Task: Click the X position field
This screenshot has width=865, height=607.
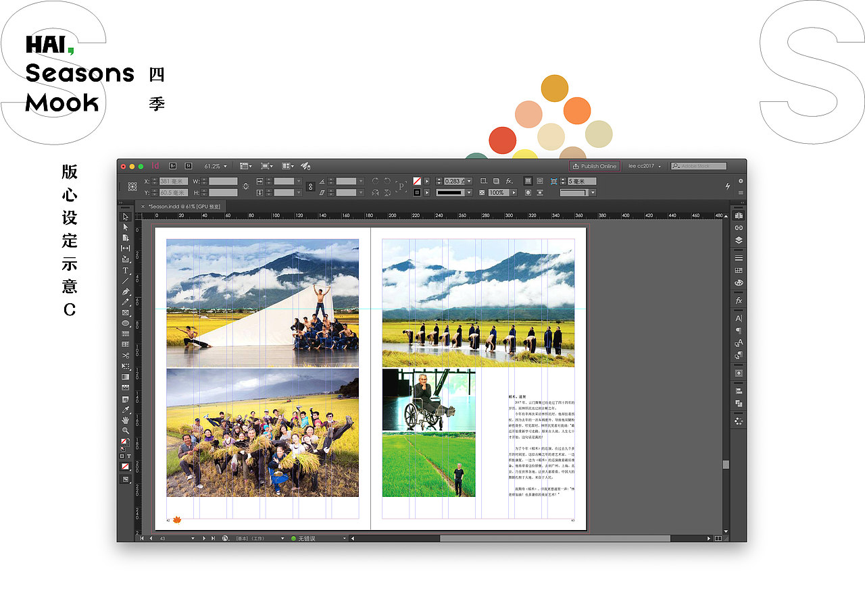Action: coord(174,181)
